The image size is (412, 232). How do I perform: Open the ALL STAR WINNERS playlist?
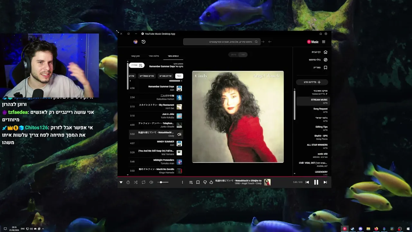tap(313, 146)
